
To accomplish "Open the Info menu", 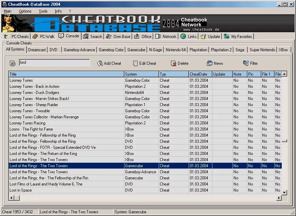I will point(58,11).
